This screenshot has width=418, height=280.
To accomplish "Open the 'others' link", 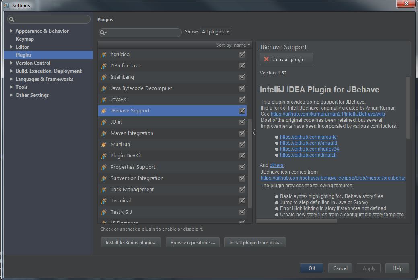I will (276, 165).
